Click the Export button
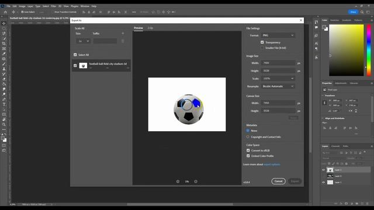This screenshot has width=374, height=210. (x=295, y=181)
